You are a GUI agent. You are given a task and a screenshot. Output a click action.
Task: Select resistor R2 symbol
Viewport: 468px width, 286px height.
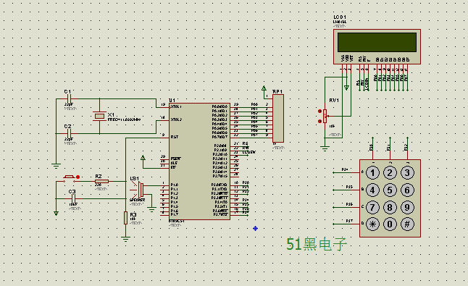101,181
